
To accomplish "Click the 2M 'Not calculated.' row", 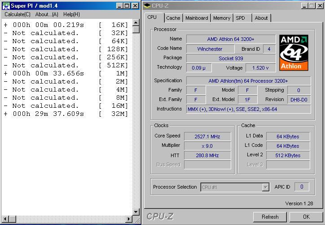I will (x=65, y=82).
